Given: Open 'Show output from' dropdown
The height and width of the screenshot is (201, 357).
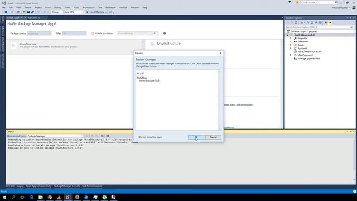Looking at the screenshot, I should coord(55,136).
